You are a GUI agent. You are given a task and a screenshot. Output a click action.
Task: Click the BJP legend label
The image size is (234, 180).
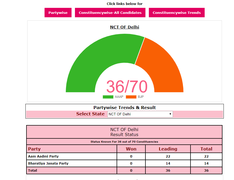pos(141,97)
